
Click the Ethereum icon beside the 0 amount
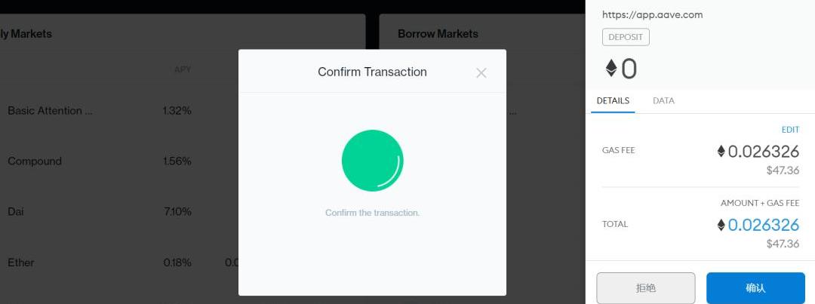611,68
